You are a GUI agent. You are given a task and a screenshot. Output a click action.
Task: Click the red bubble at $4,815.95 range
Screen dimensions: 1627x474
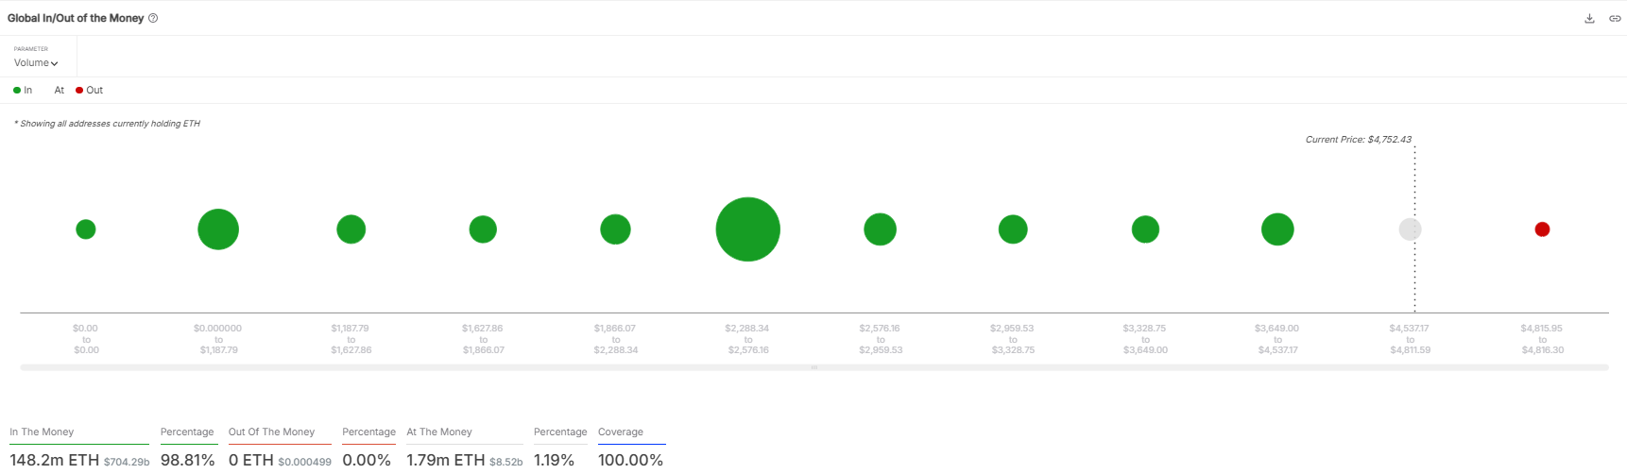[x=1542, y=229]
